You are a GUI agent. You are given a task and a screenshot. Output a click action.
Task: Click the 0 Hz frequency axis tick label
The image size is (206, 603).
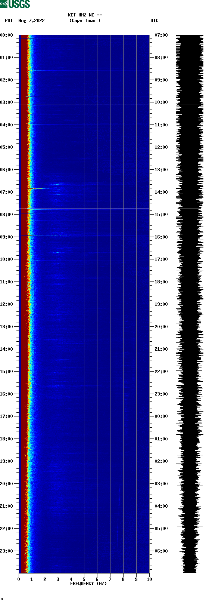coord(19,579)
